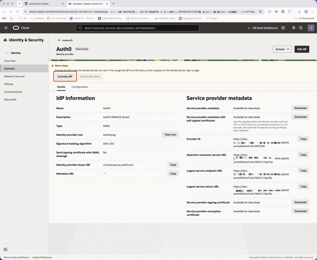Close the Application Details tab
Viewport: 317px width, 260px height.
[63, 4]
